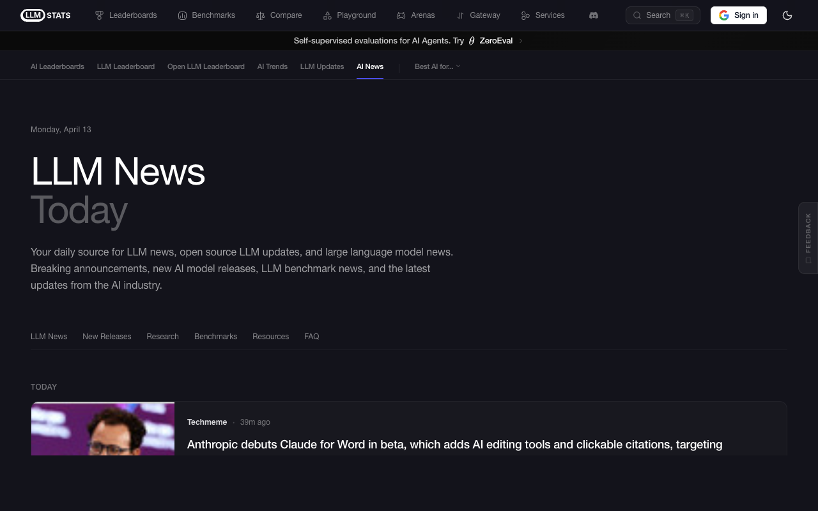The width and height of the screenshot is (818, 511).
Task: Open the Discord icon link
Action: [x=594, y=15]
